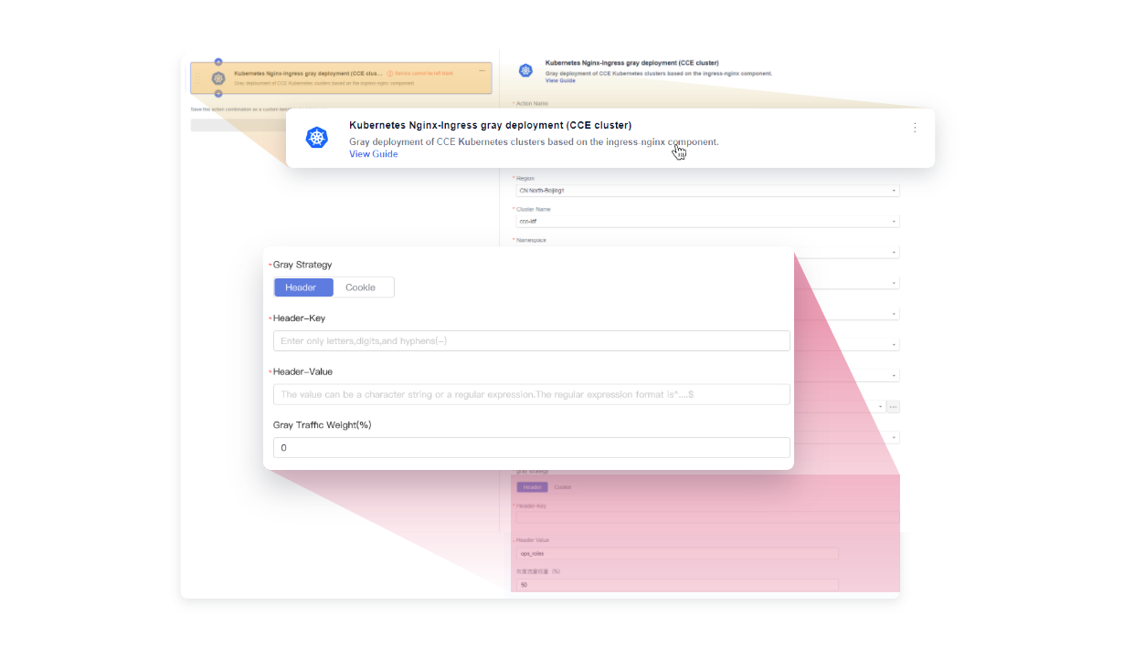Screen dimensions: 1124x657
Task: Focus the Header-Key field in the pink background form
Action: pyautogui.click(x=707, y=517)
